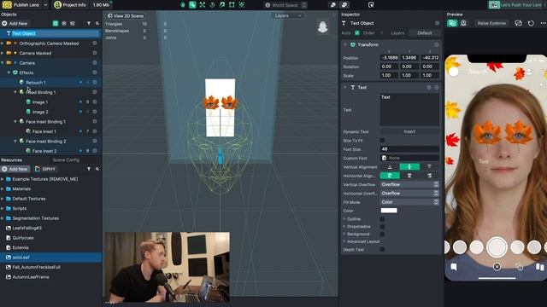Viewport: 547px width, 307px height.
Task: Select the active selection tool in the toolbar
Action: click(192, 5)
